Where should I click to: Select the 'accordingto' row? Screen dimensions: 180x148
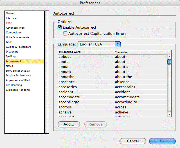coord(112,102)
